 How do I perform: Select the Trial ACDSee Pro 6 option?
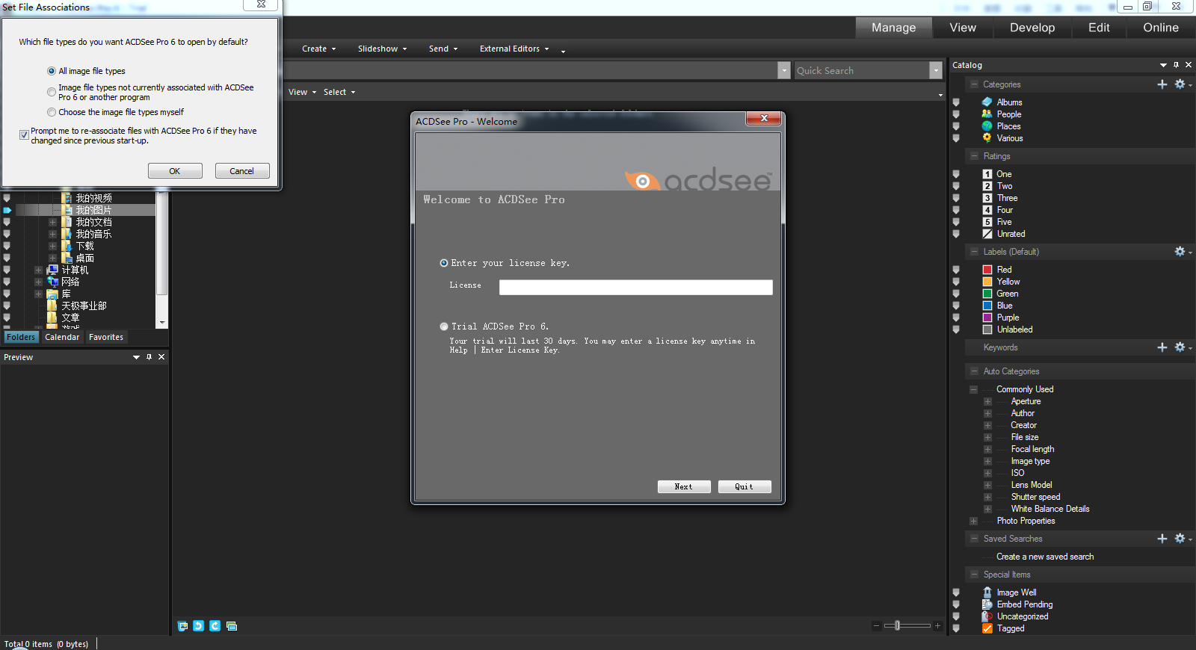444,326
